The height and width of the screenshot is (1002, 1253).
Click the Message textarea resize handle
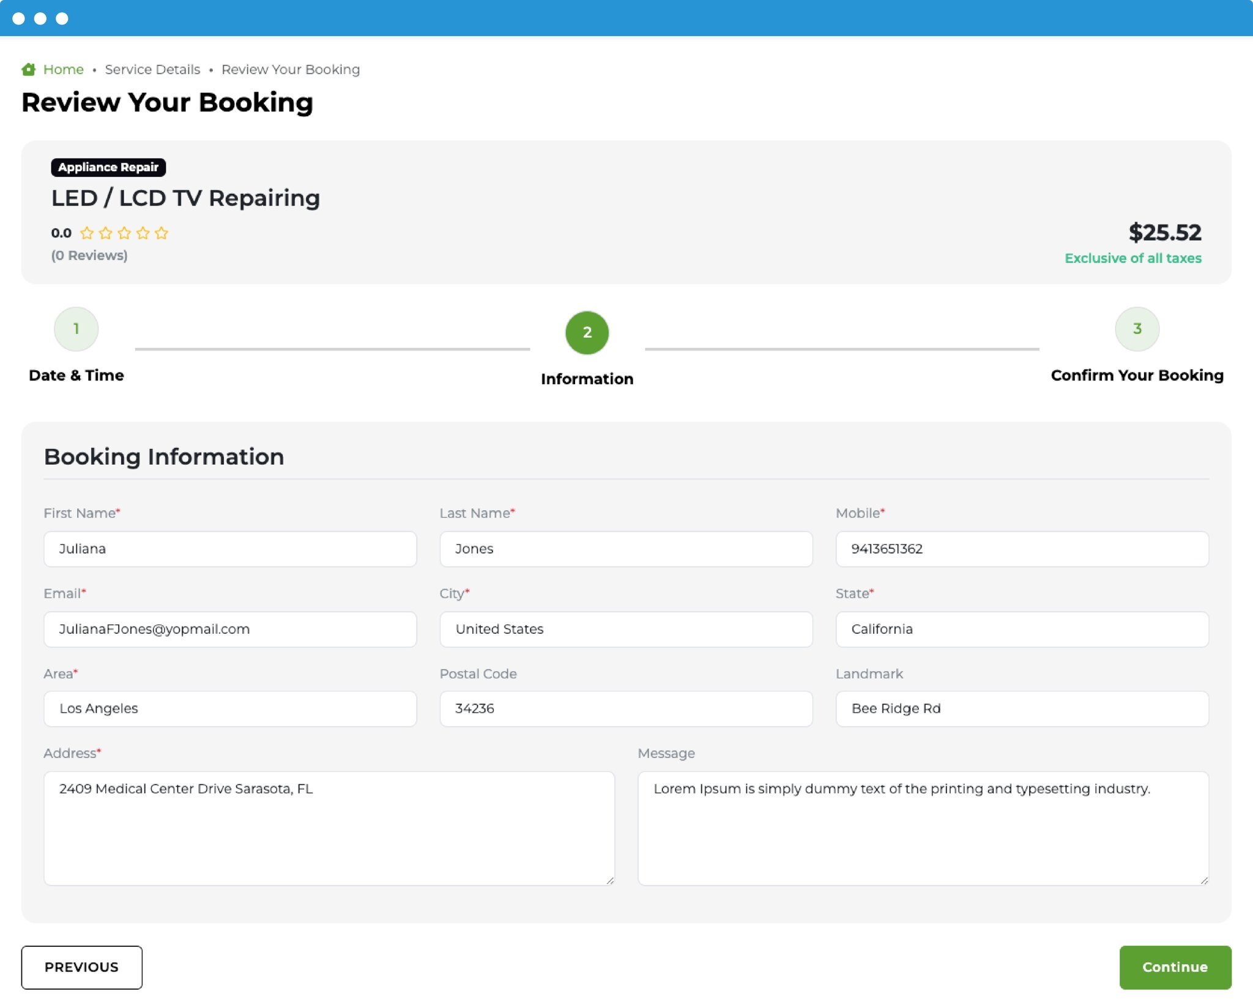tap(1204, 880)
